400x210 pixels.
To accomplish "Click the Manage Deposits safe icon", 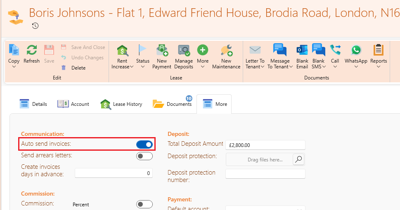I will 184,50.
